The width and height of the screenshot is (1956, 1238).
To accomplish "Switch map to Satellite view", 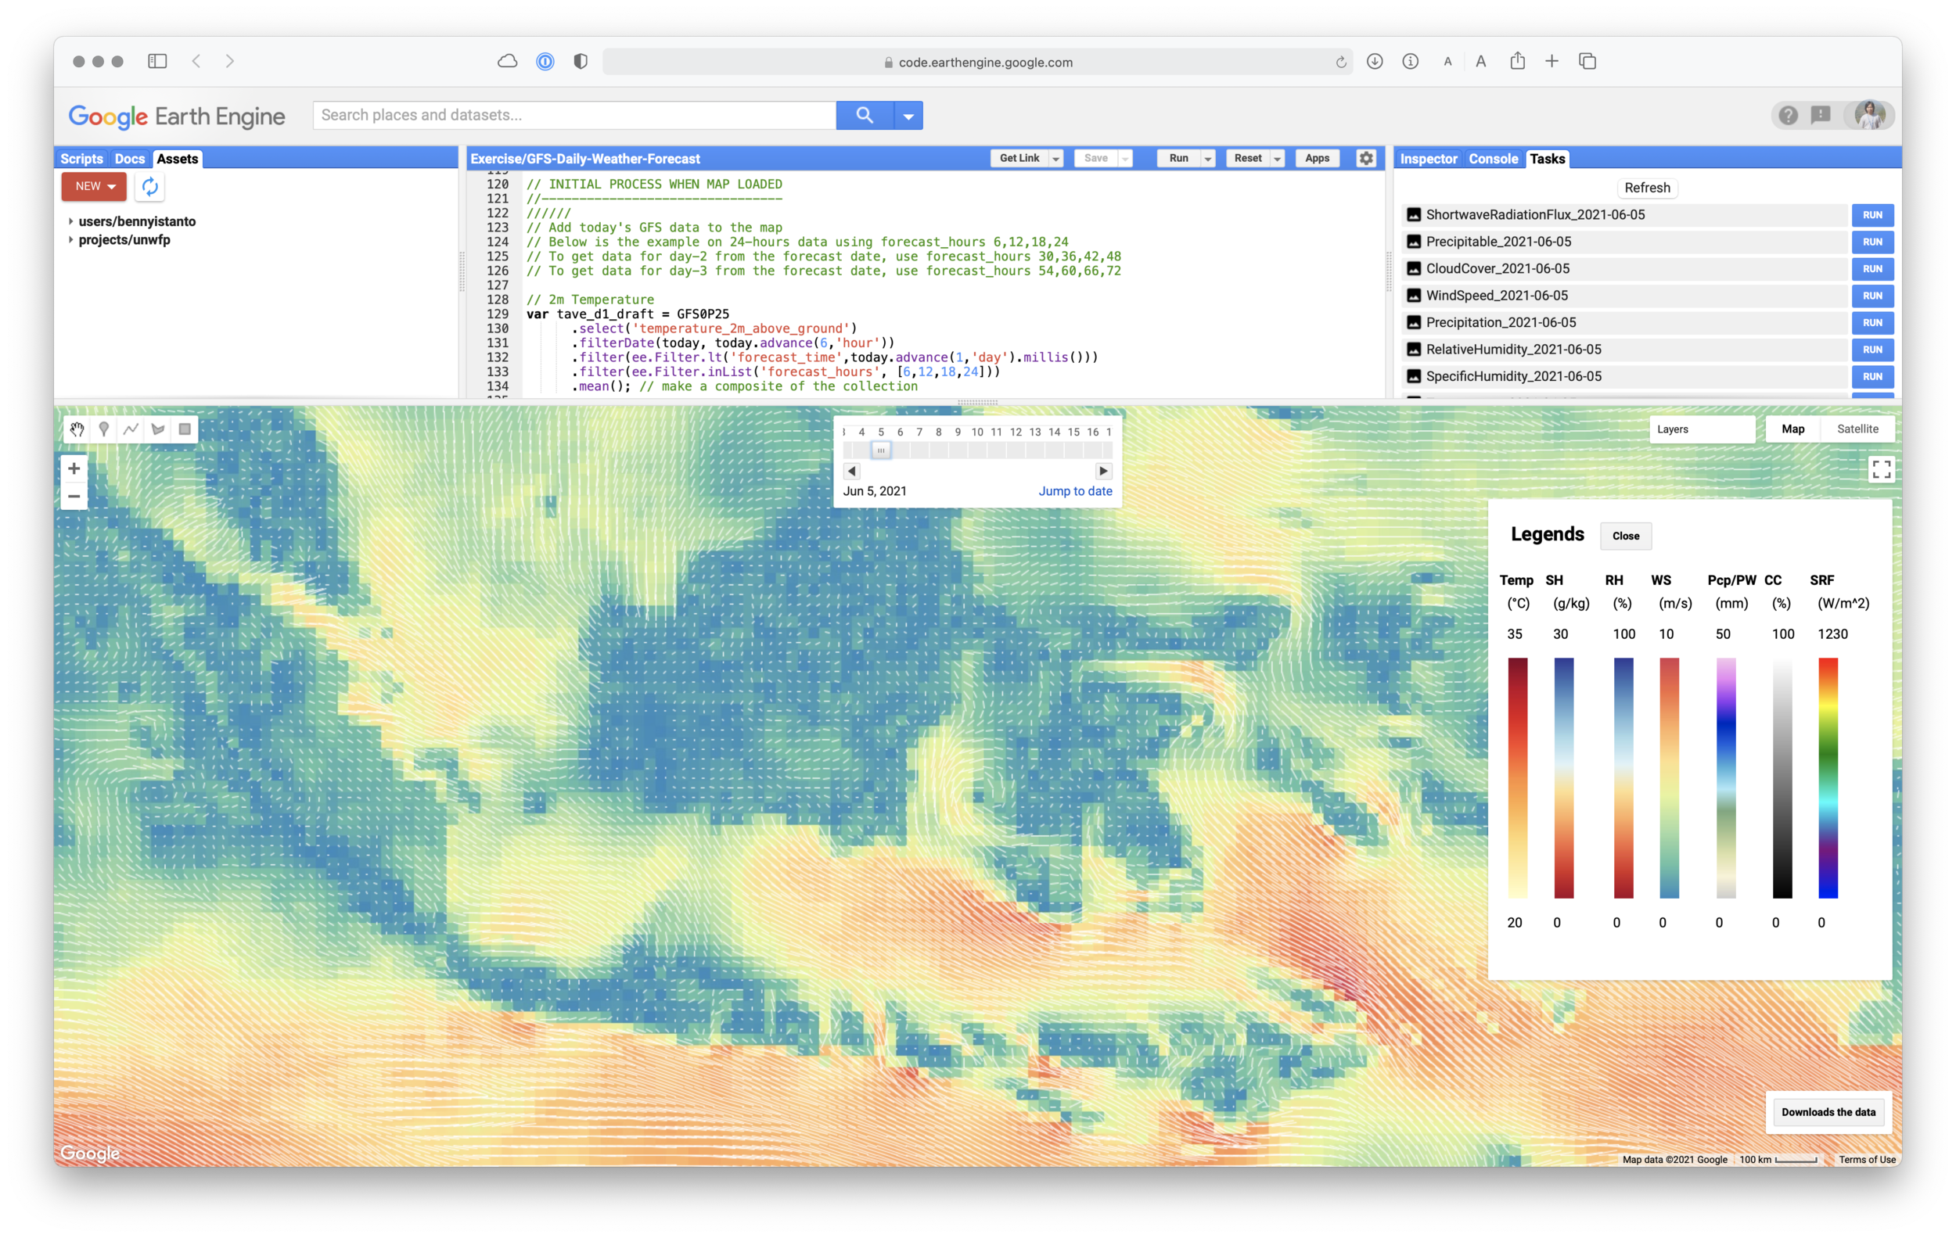I will point(1857,429).
